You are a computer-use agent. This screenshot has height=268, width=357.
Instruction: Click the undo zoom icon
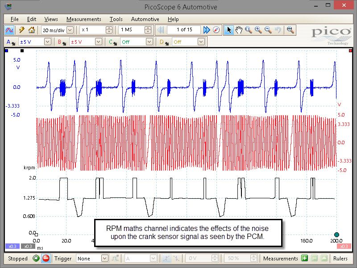278,30
